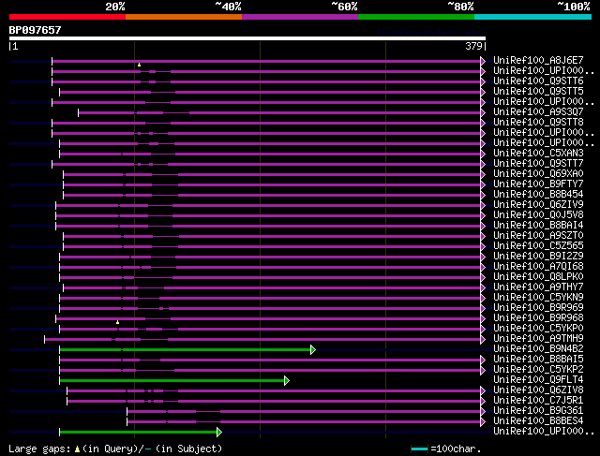Click the UniRef100_B8BAI5 label

click(538, 360)
